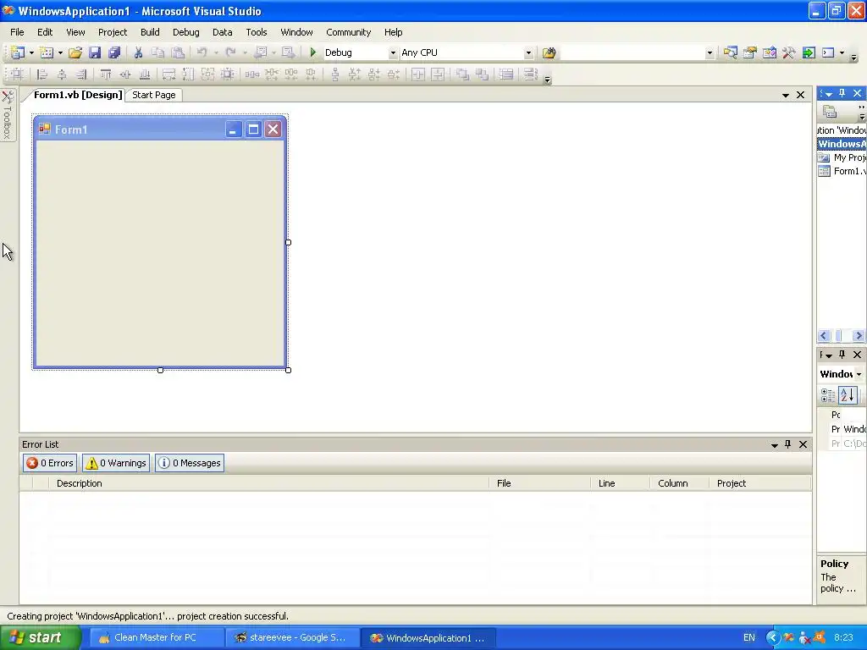Open the Add New Item dropdown arrow
This screenshot has width=867, height=650.
point(60,53)
